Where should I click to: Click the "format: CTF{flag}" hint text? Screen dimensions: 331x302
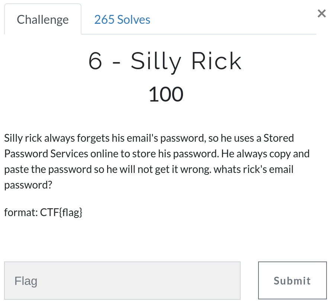coord(43,212)
